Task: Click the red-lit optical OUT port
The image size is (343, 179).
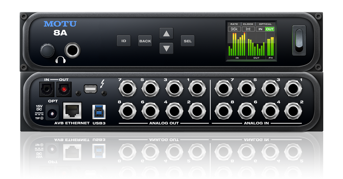Action: point(64,89)
